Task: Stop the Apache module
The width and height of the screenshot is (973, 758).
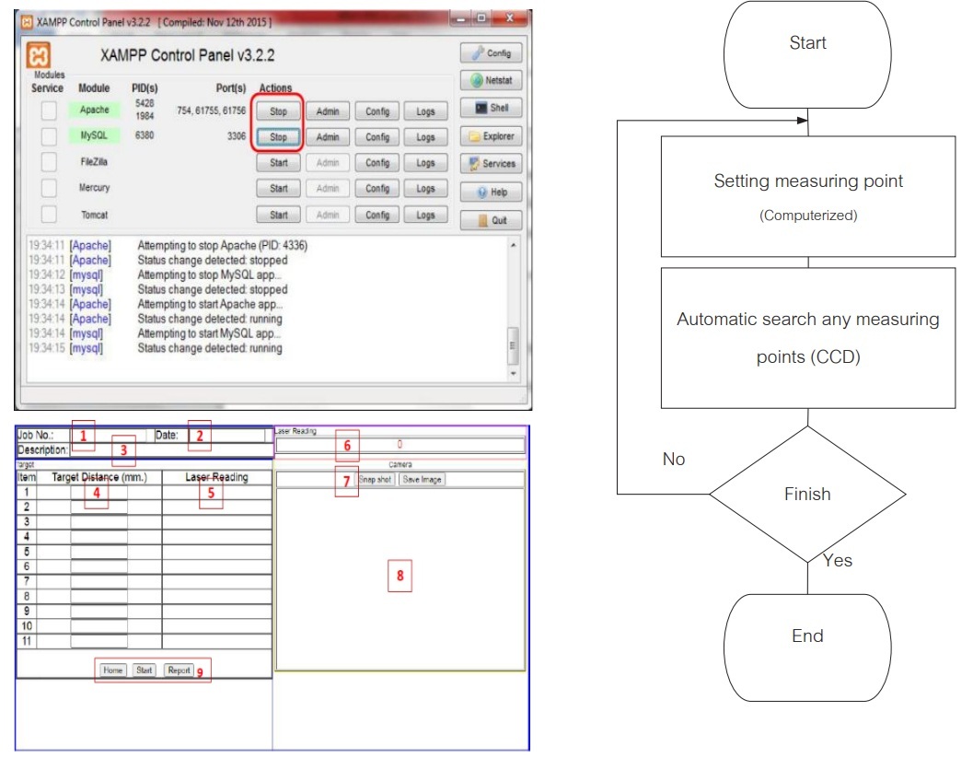Action: [278, 111]
